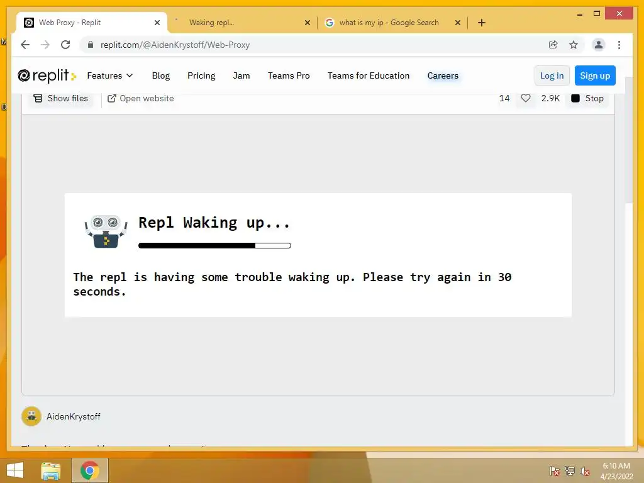Viewport: 644px width, 483px height.
Task: Close the Google Search tab
Action: [x=458, y=23]
